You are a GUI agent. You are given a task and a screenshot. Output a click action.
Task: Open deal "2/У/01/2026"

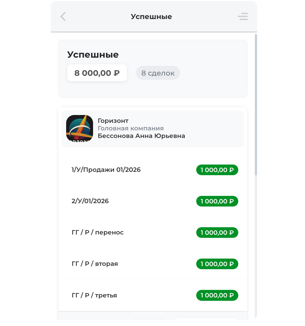coord(90,201)
